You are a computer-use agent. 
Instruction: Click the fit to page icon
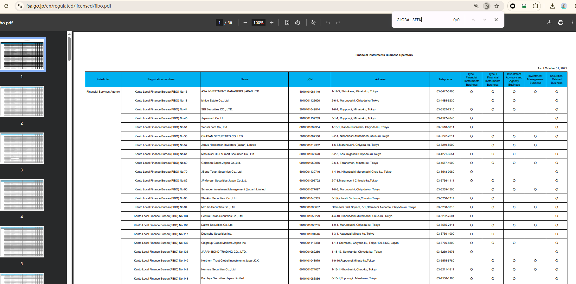(287, 22)
